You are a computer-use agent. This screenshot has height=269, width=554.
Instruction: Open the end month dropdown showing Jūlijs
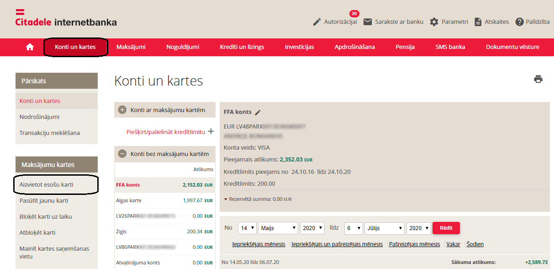(385, 228)
